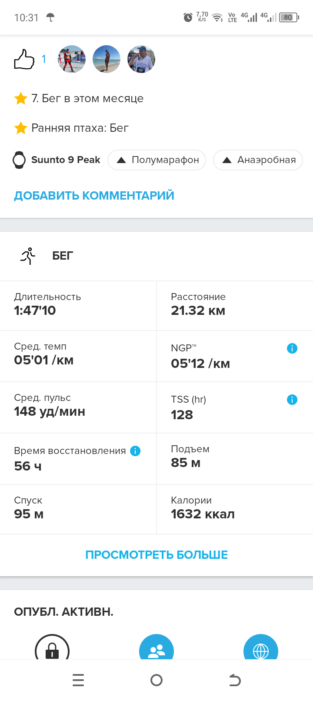Tap the running activity icon

pos(28,256)
